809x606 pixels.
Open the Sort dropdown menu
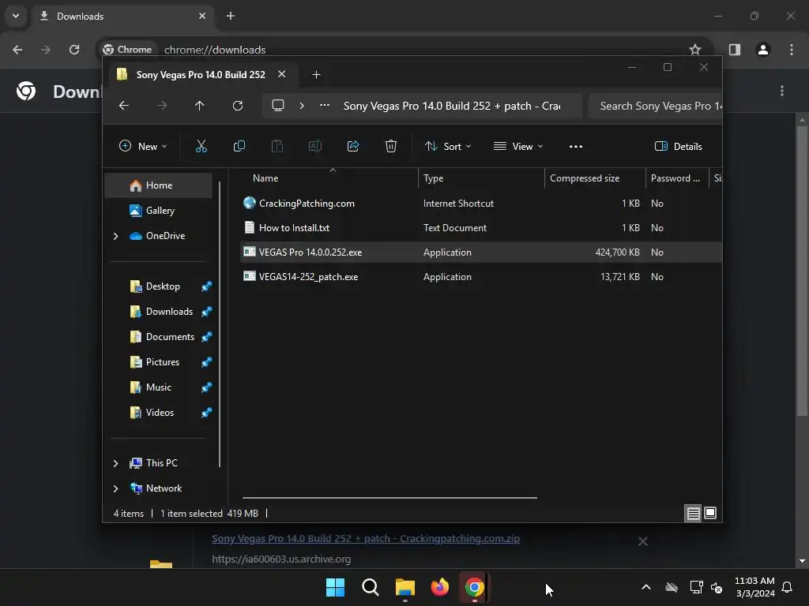[448, 146]
